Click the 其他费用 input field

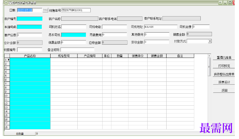(157, 34)
